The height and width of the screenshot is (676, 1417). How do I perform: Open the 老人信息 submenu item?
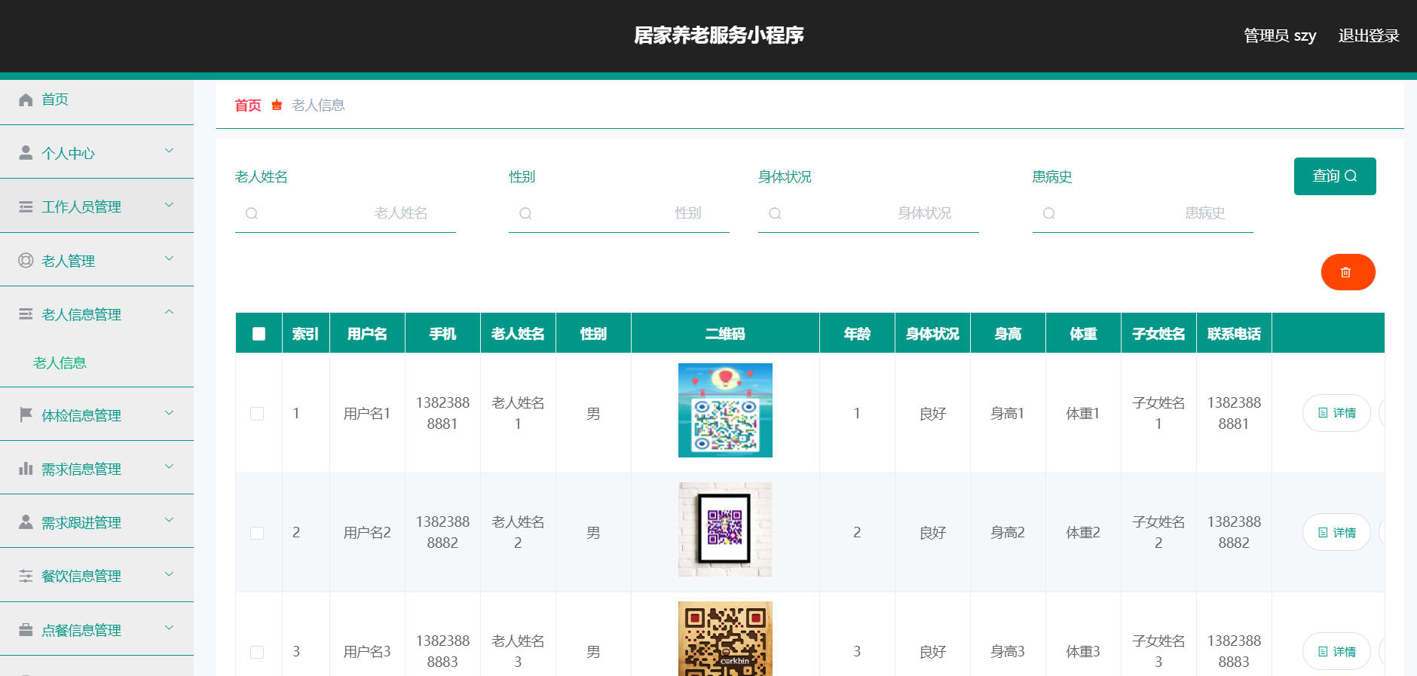pyautogui.click(x=60, y=363)
